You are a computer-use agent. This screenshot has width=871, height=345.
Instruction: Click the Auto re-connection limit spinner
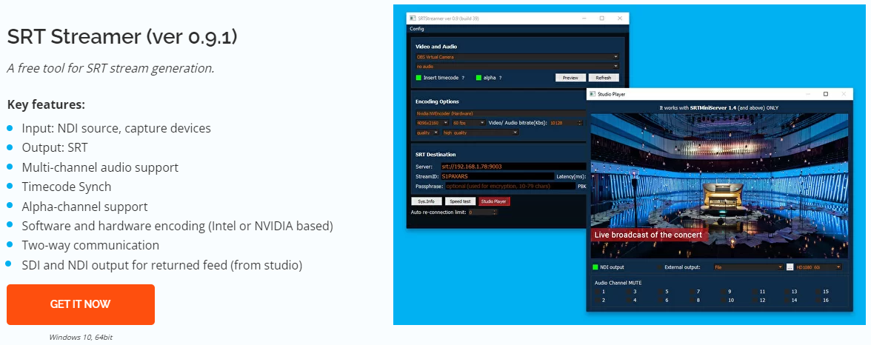click(x=483, y=212)
